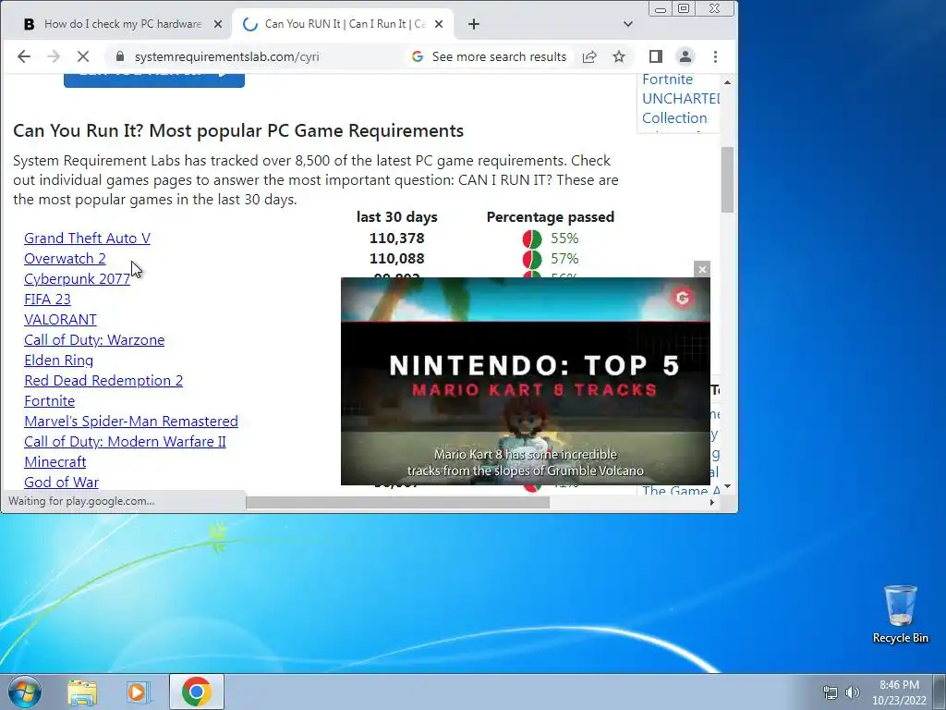Open a new tab with plus button
This screenshot has height=710, width=946.
tap(474, 24)
